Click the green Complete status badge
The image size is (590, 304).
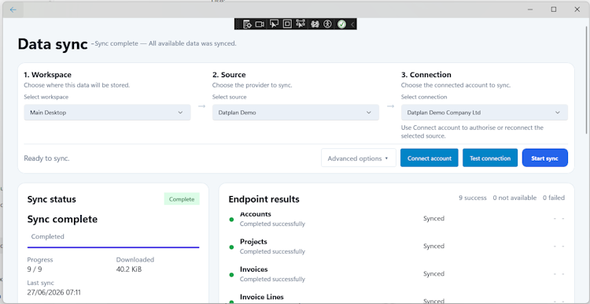click(x=182, y=199)
